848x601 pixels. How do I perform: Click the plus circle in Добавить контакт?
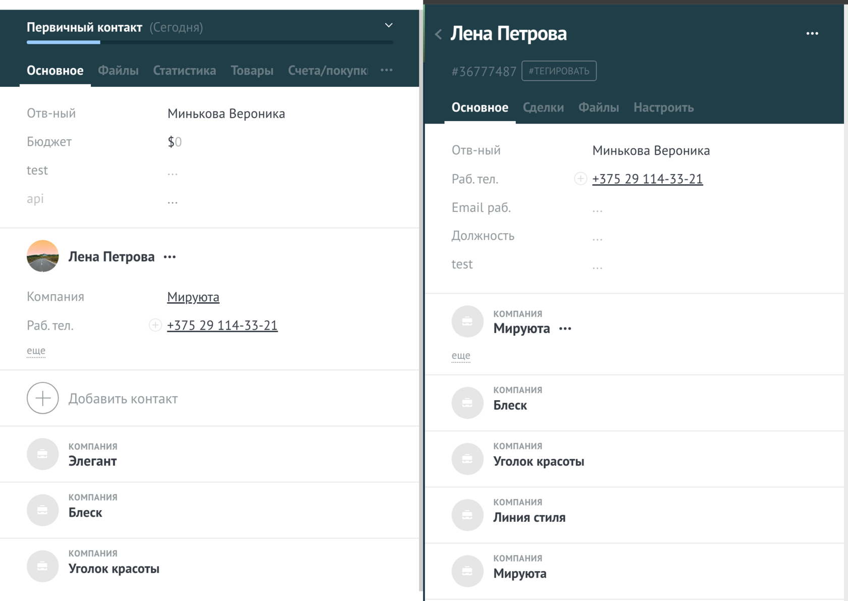(x=42, y=398)
